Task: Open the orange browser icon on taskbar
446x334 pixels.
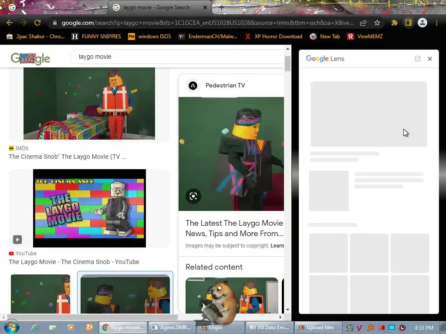Action: click(89, 327)
